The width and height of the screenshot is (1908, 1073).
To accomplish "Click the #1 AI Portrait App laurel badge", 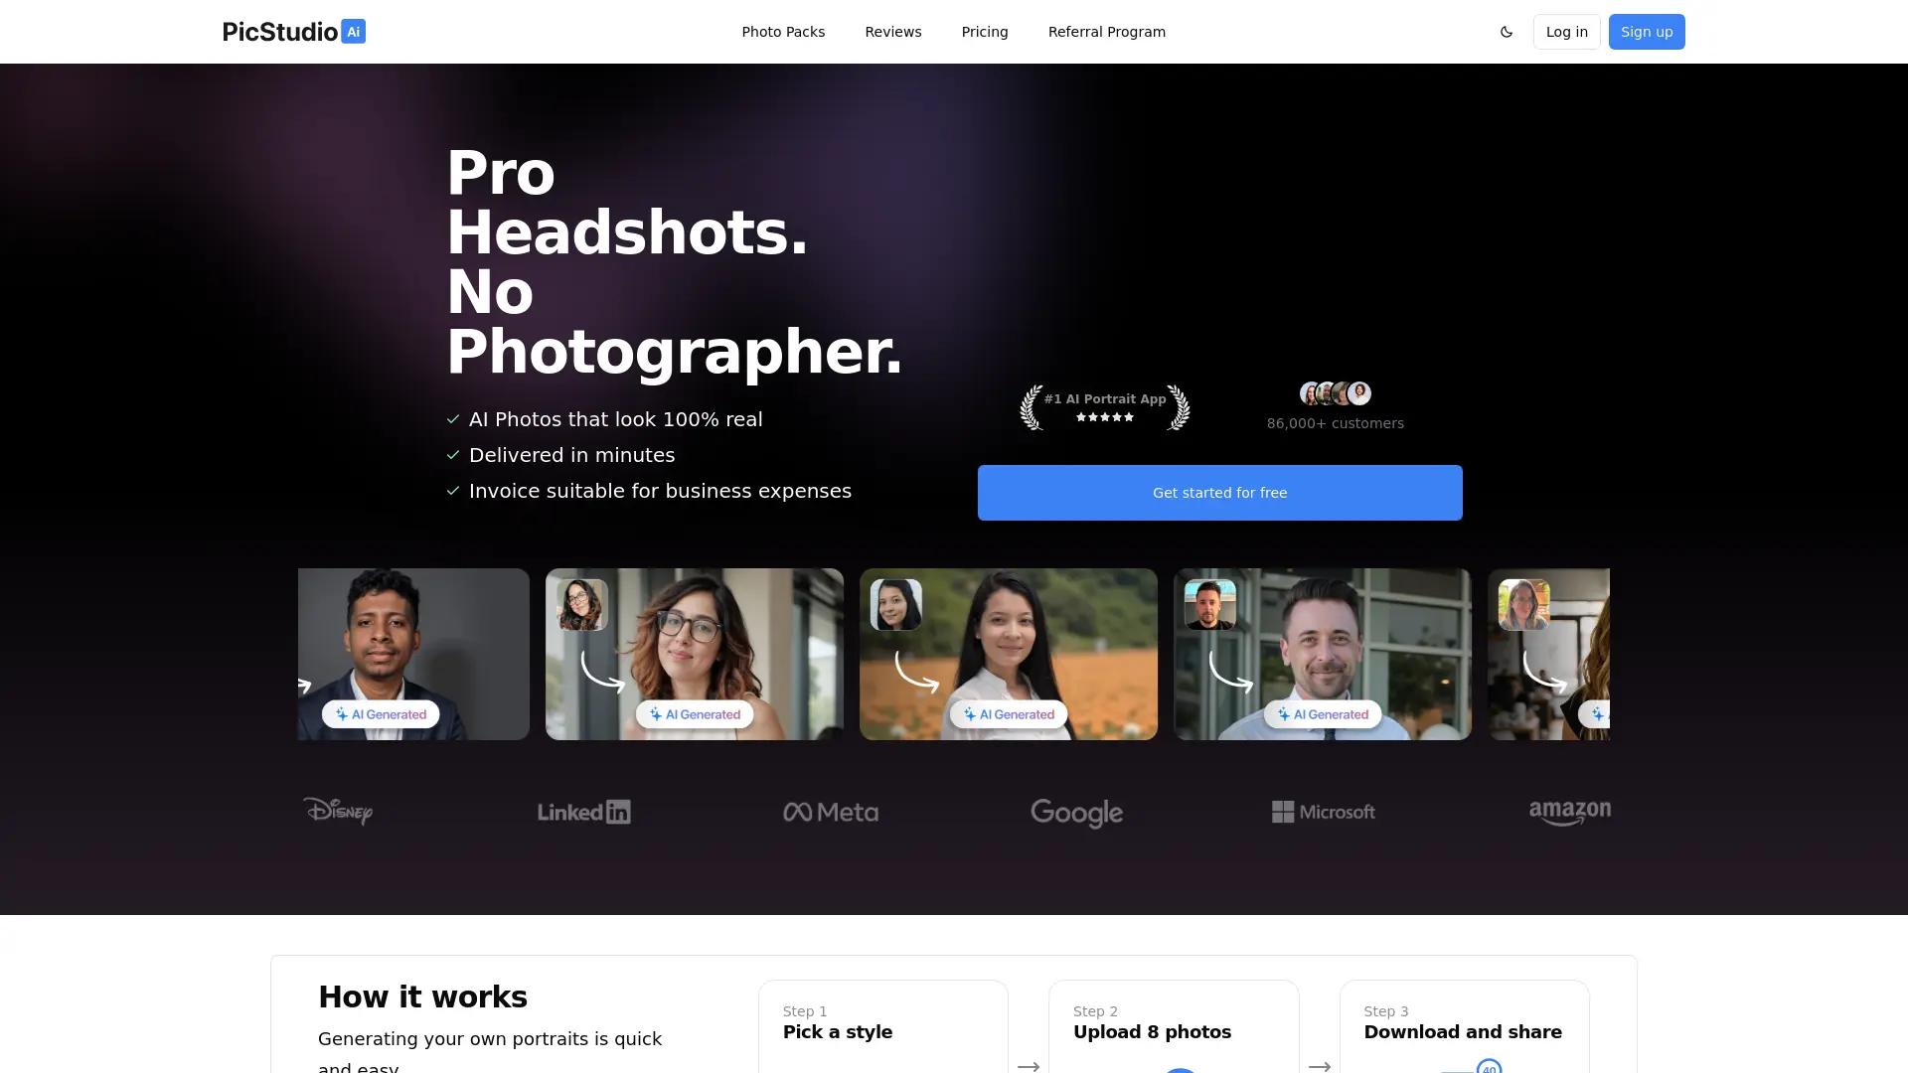I will [x=1104, y=406].
